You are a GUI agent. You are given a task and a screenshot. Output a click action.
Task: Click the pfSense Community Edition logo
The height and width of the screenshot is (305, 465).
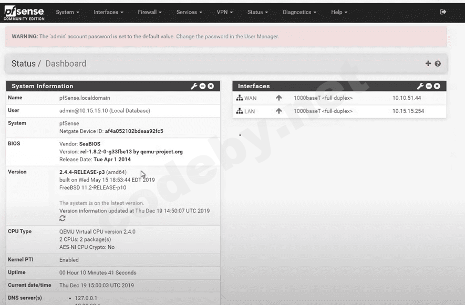(x=24, y=13)
